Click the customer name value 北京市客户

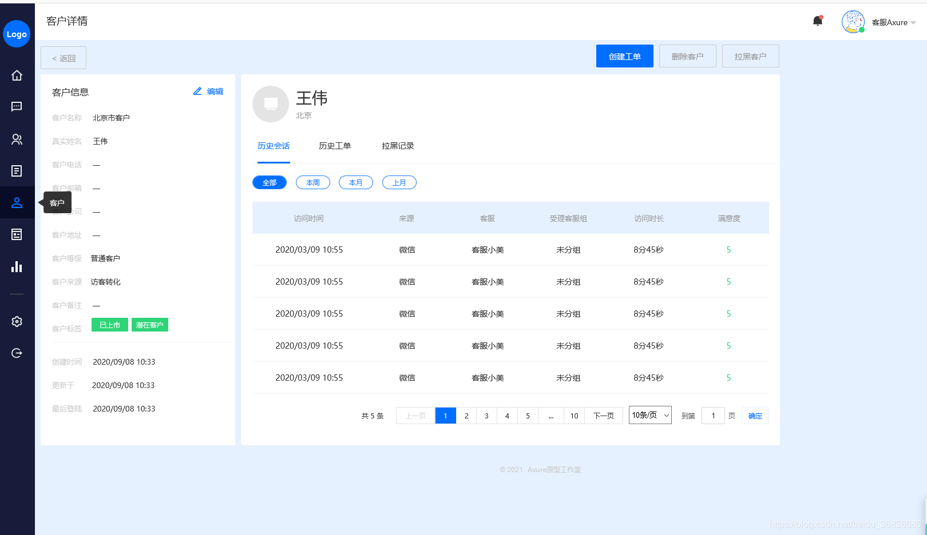(x=112, y=118)
